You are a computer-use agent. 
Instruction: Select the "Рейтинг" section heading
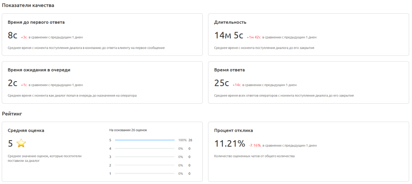tap(12, 114)
